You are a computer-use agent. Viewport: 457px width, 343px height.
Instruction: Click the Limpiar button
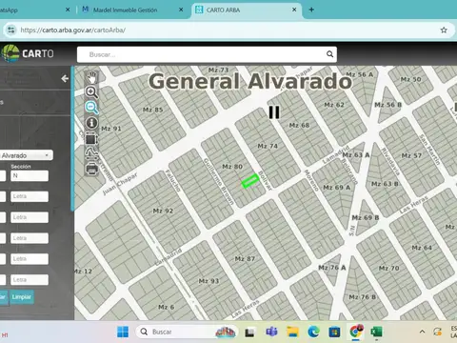pyautogui.click(x=22, y=297)
